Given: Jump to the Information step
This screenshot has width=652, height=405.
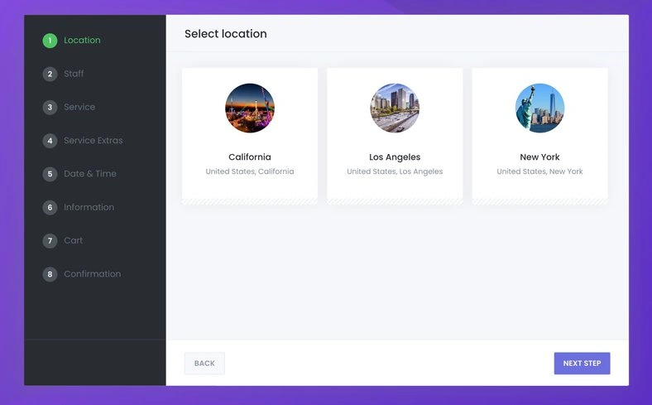Looking at the screenshot, I should click(89, 207).
